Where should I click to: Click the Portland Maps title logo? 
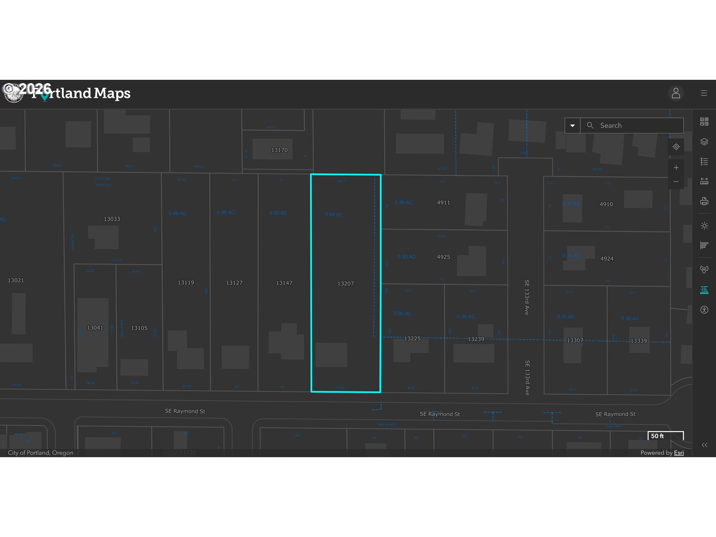point(67,93)
